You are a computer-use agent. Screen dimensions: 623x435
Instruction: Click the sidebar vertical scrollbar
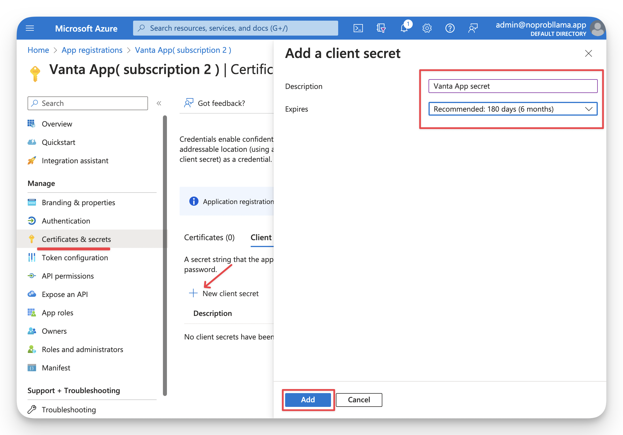pos(165,255)
